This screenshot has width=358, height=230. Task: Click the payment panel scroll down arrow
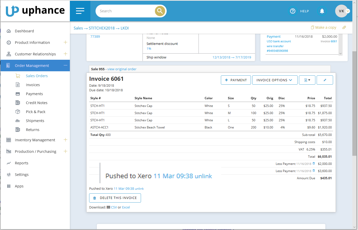click(x=341, y=54)
